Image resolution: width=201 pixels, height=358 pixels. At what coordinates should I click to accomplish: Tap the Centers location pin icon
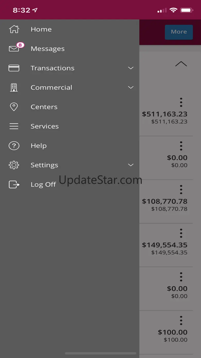coord(14,107)
